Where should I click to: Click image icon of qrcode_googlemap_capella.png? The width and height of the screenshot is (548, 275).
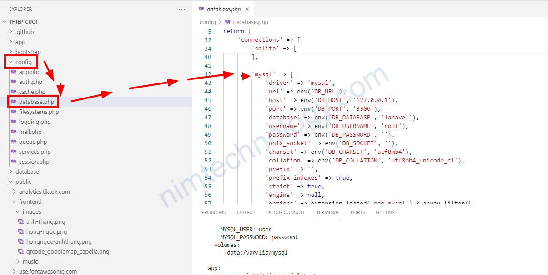click(21, 252)
